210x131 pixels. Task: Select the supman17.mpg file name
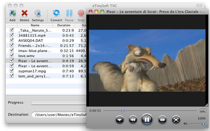(32, 71)
